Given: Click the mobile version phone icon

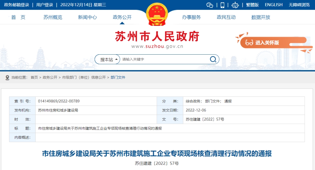Looking at the screenshot, I should pos(222,5).
